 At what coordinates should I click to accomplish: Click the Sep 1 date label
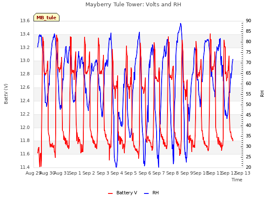[x=75, y=173]
